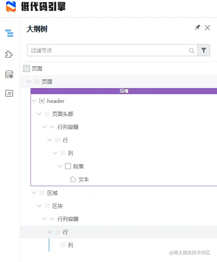Click the 行列容器 icon under 区块

tap(52, 219)
